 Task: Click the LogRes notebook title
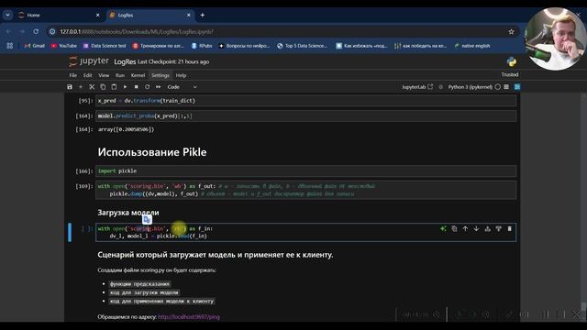point(125,61)
